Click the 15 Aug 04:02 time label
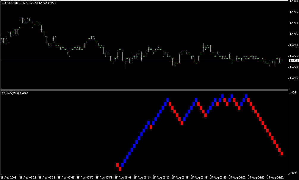The image size is (299, 180). 237,178
